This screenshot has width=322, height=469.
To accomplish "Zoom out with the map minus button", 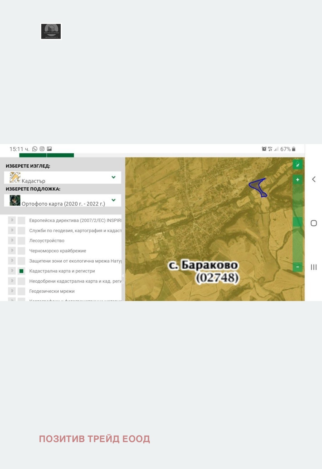I will pos(297,267).
